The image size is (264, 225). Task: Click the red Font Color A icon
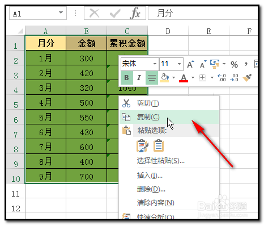184,78
